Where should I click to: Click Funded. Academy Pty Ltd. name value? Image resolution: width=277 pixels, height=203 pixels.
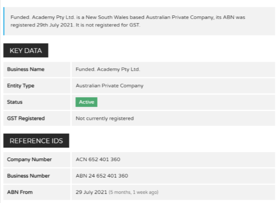108,69
